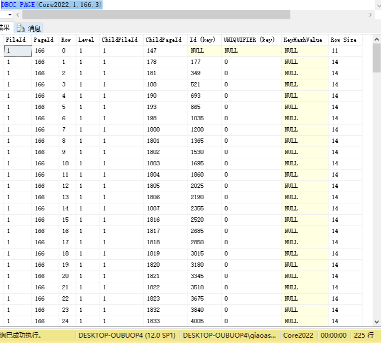The image size is (381, 343).
Task: Click ChildPageId cell 1800
Action: click(166, 129)
